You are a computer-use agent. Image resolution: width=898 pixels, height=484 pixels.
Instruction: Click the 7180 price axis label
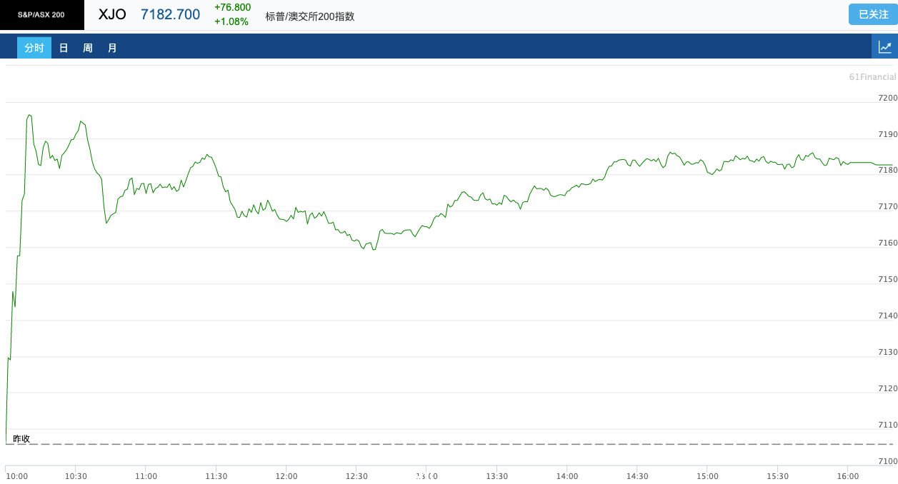[x=887, y=170]
